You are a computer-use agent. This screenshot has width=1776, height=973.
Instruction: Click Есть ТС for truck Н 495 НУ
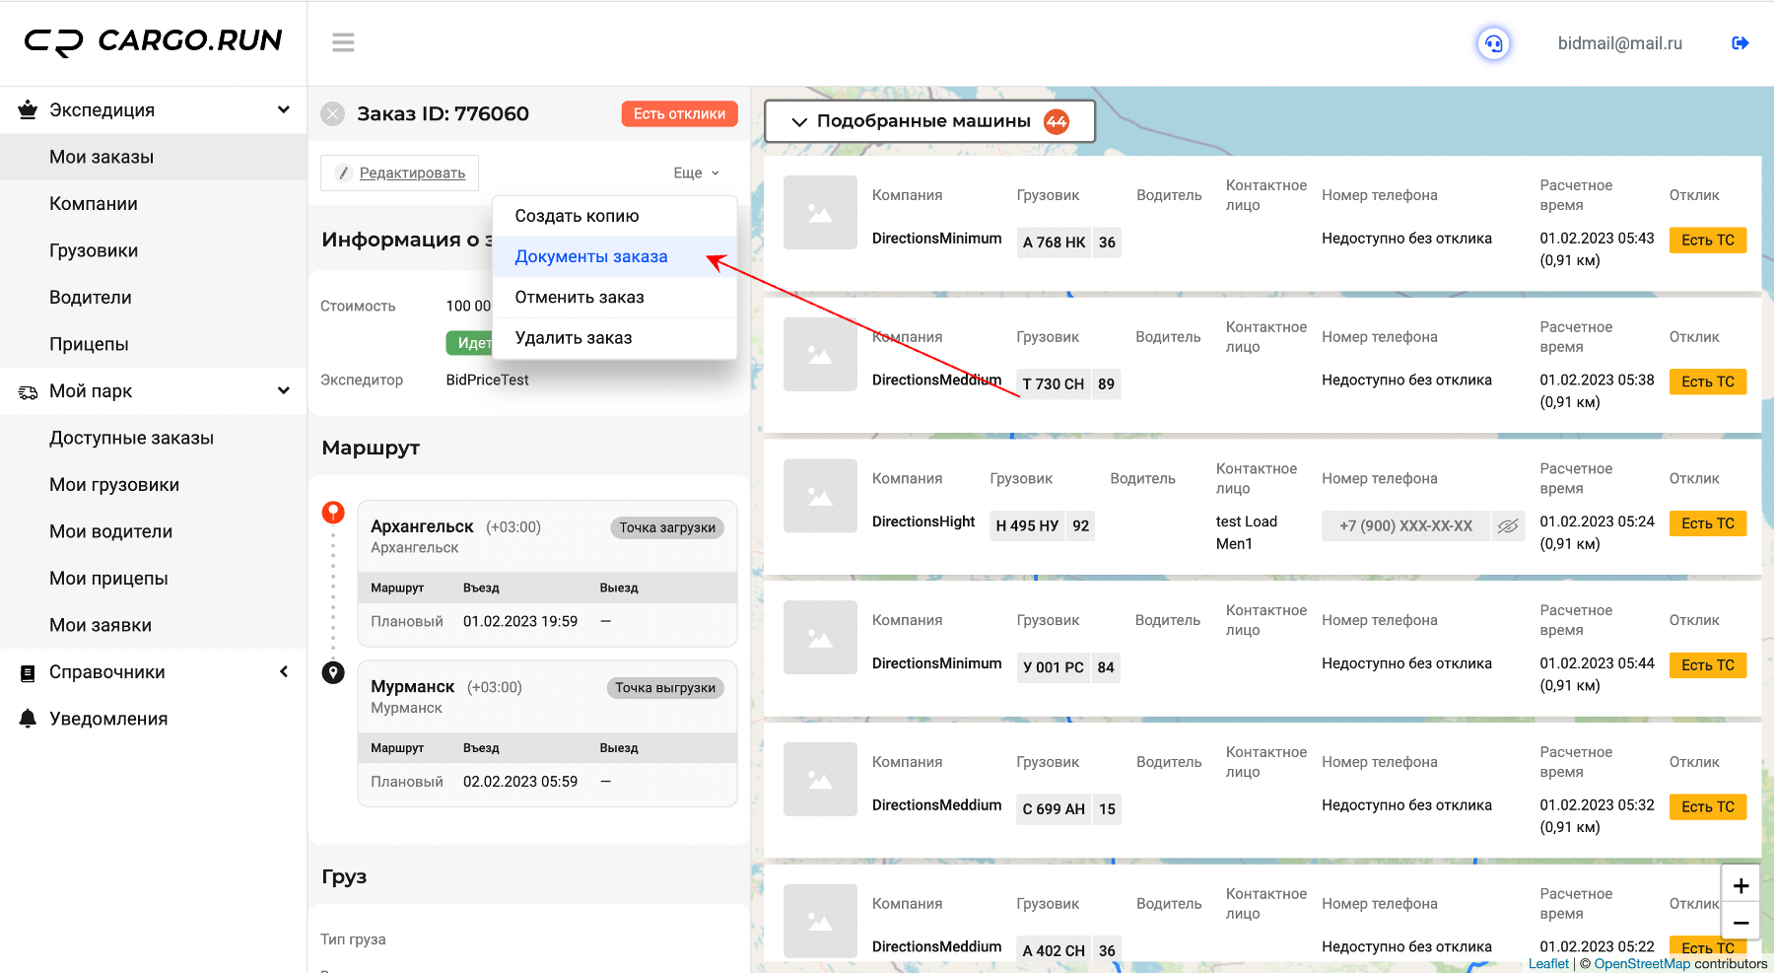[1706, 523]
